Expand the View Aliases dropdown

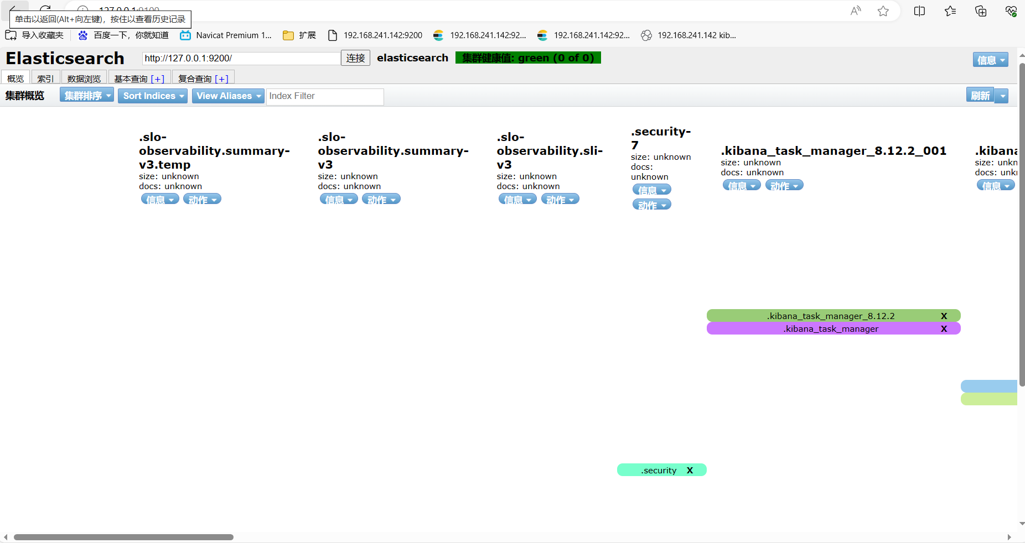click(x=228, y=96)
